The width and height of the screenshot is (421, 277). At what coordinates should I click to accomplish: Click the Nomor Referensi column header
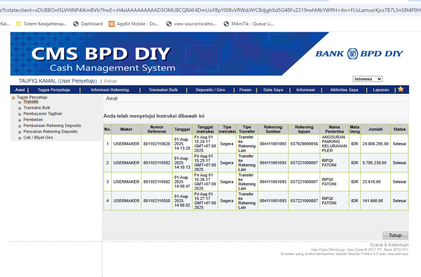(x=157, y=129)
